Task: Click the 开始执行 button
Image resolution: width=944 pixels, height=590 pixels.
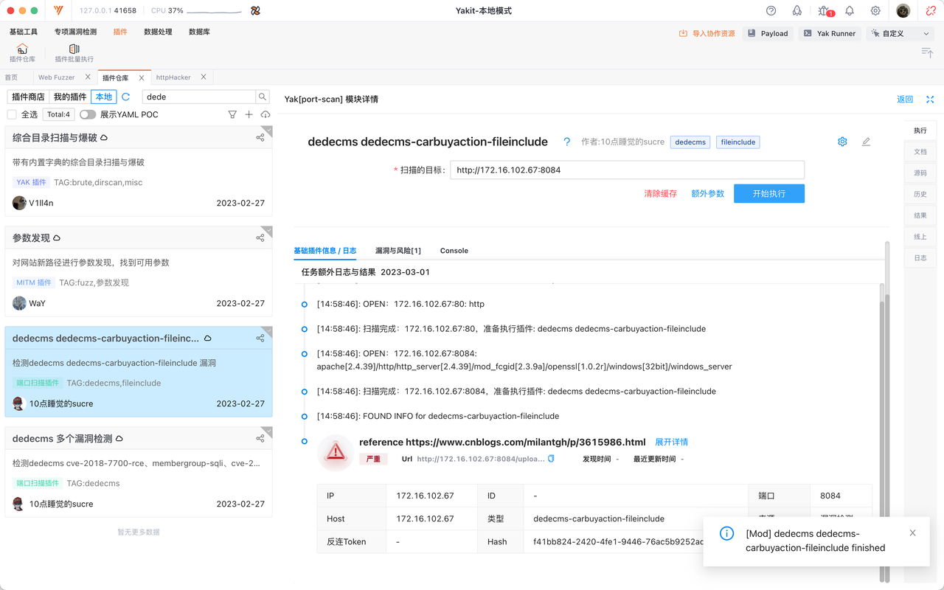Action: (768, 193)
